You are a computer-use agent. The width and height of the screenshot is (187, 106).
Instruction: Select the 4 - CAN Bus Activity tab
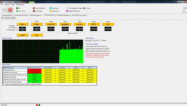(49, 15)
